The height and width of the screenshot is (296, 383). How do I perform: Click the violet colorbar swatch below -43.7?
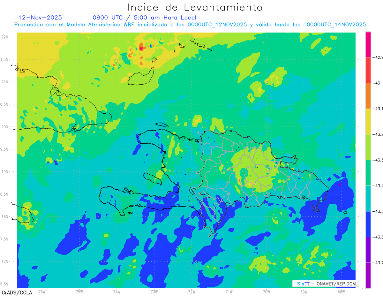(x=368, y=275)
